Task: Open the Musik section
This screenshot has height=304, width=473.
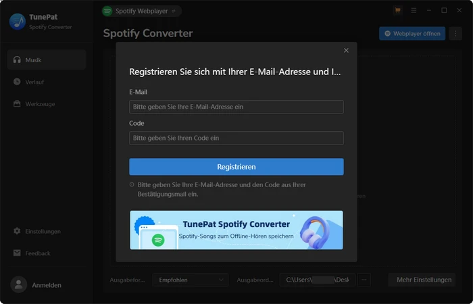Action: click(47, 59)
